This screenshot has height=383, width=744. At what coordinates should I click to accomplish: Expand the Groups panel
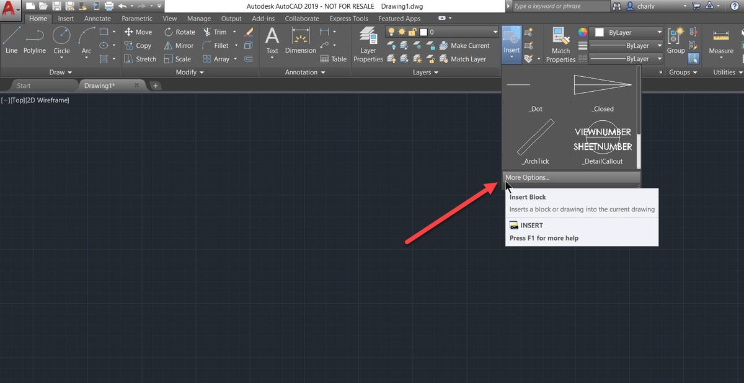pyautogui.click(x=683, y=73)
